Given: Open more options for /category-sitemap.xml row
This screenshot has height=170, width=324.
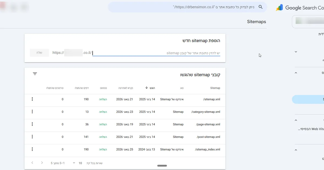Looking at the screenshot, I should coord(32,112).
